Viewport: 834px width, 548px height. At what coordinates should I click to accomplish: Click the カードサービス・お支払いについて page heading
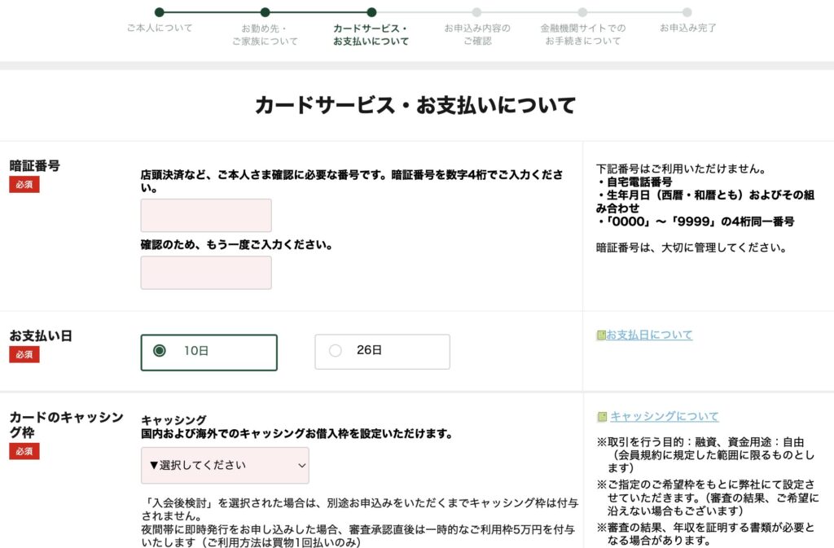point(415,105)
